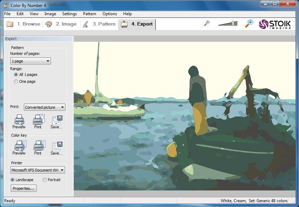
Task: Click the Properties... button
Action: (x=24, y=188)
